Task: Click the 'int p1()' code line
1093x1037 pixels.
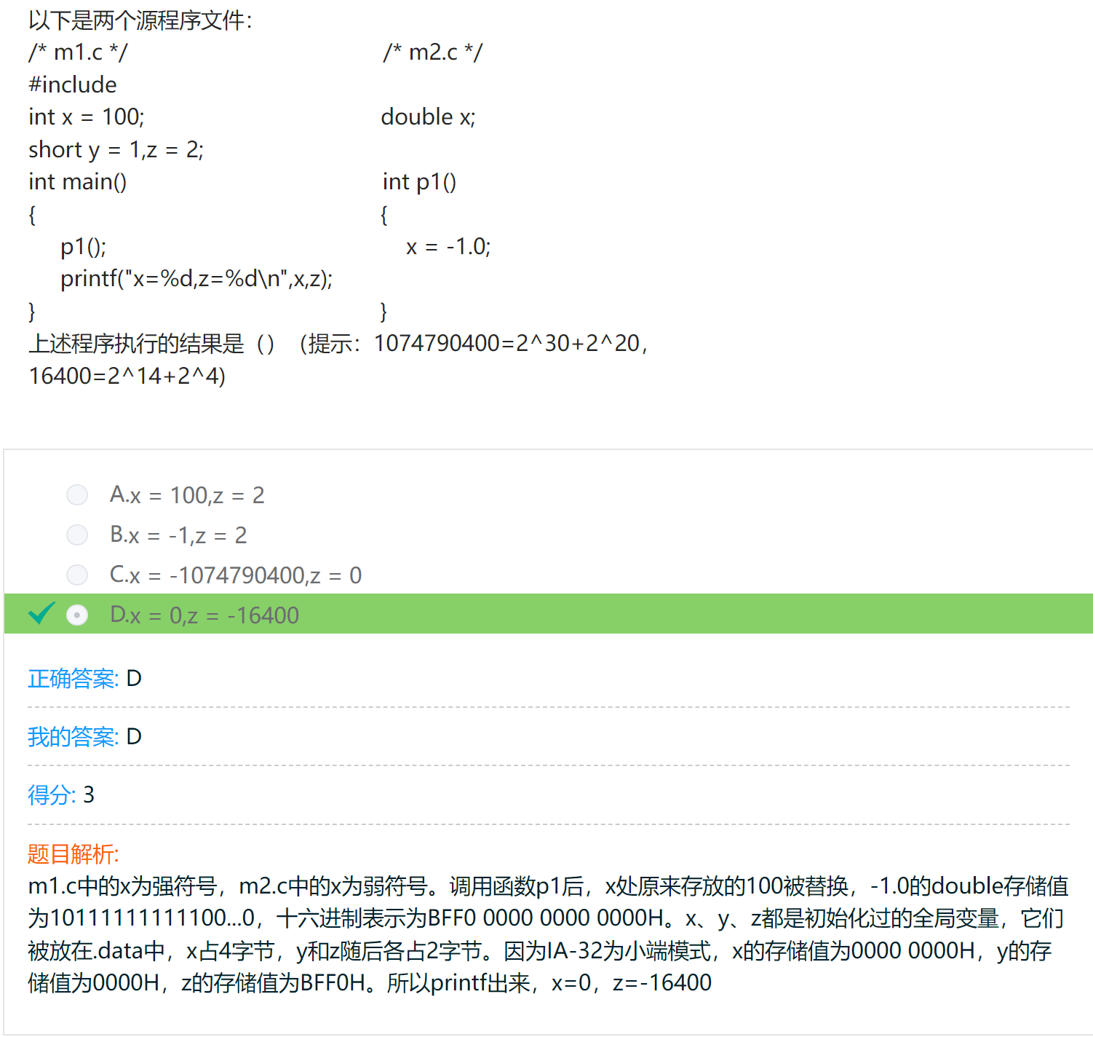Action: [x=420, y=181]
